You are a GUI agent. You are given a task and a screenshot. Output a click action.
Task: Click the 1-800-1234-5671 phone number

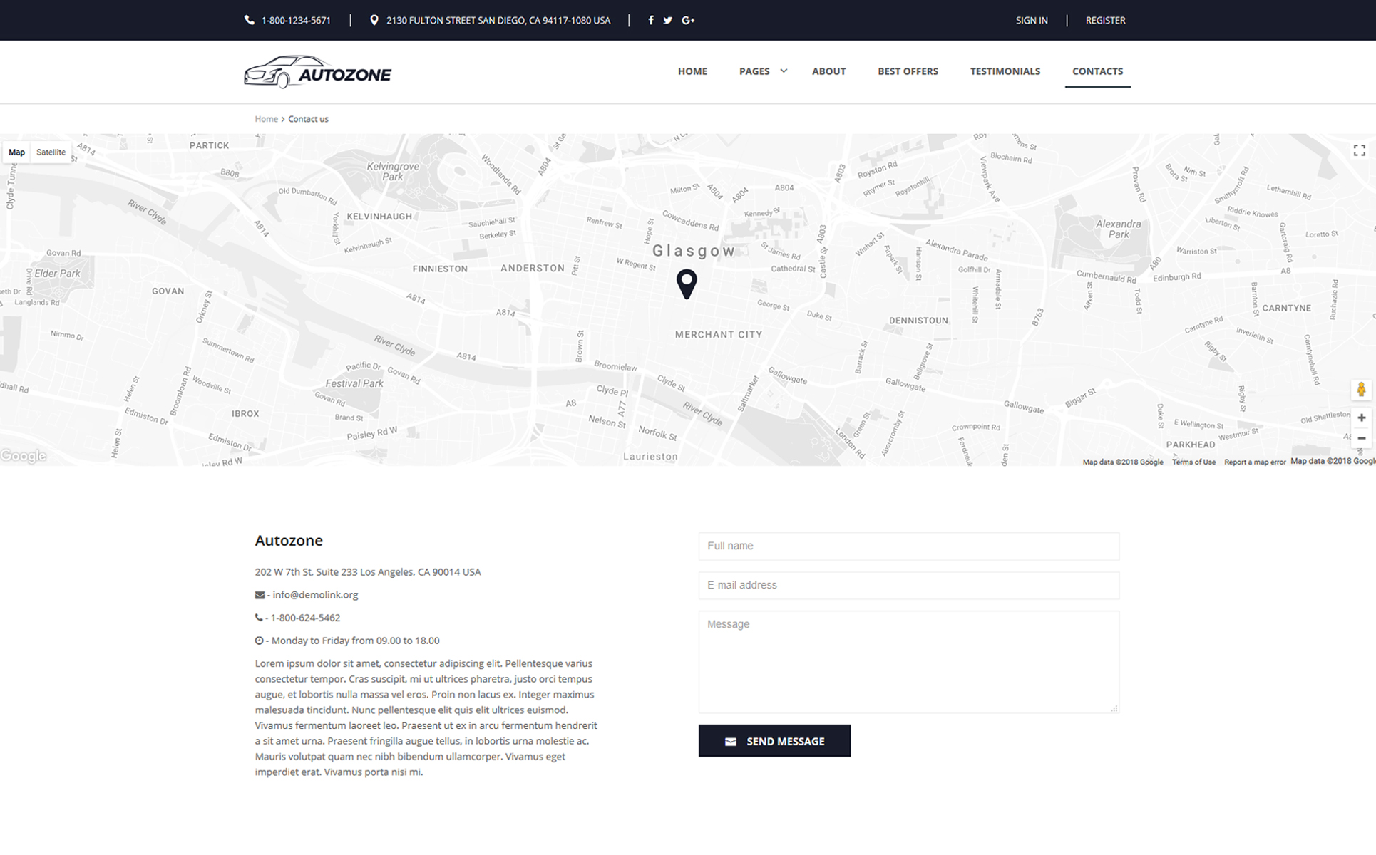coord(296,21)
